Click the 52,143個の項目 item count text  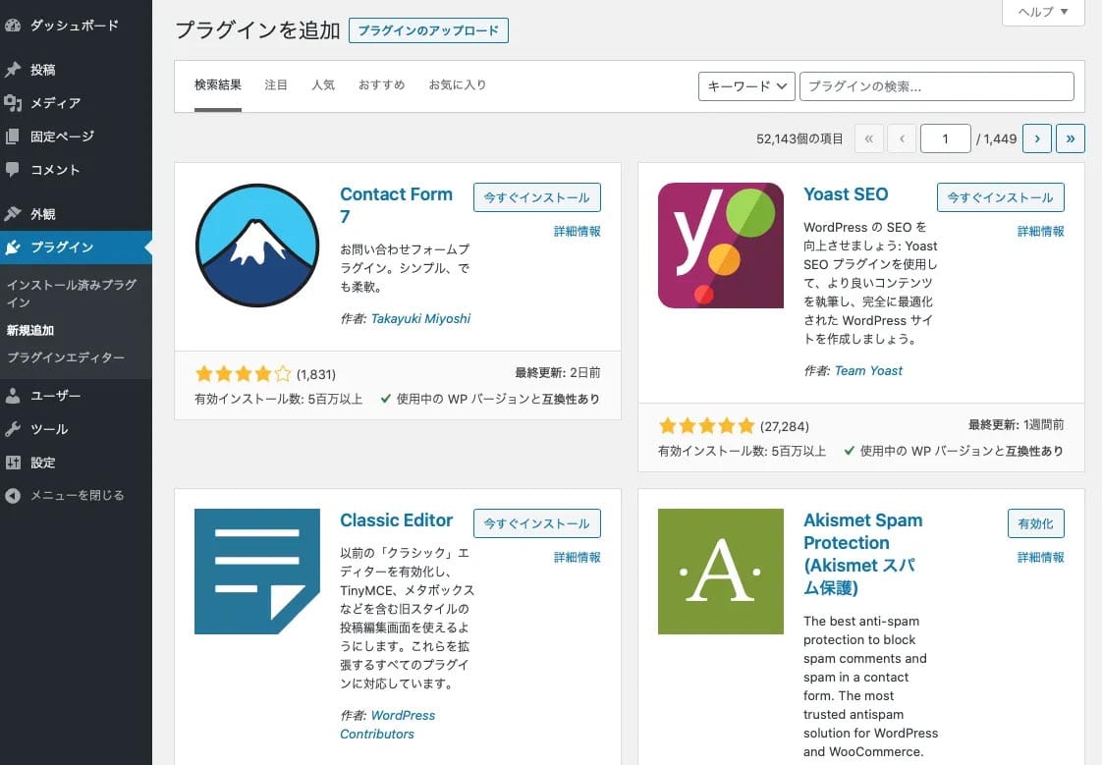(x=799, y=139)
